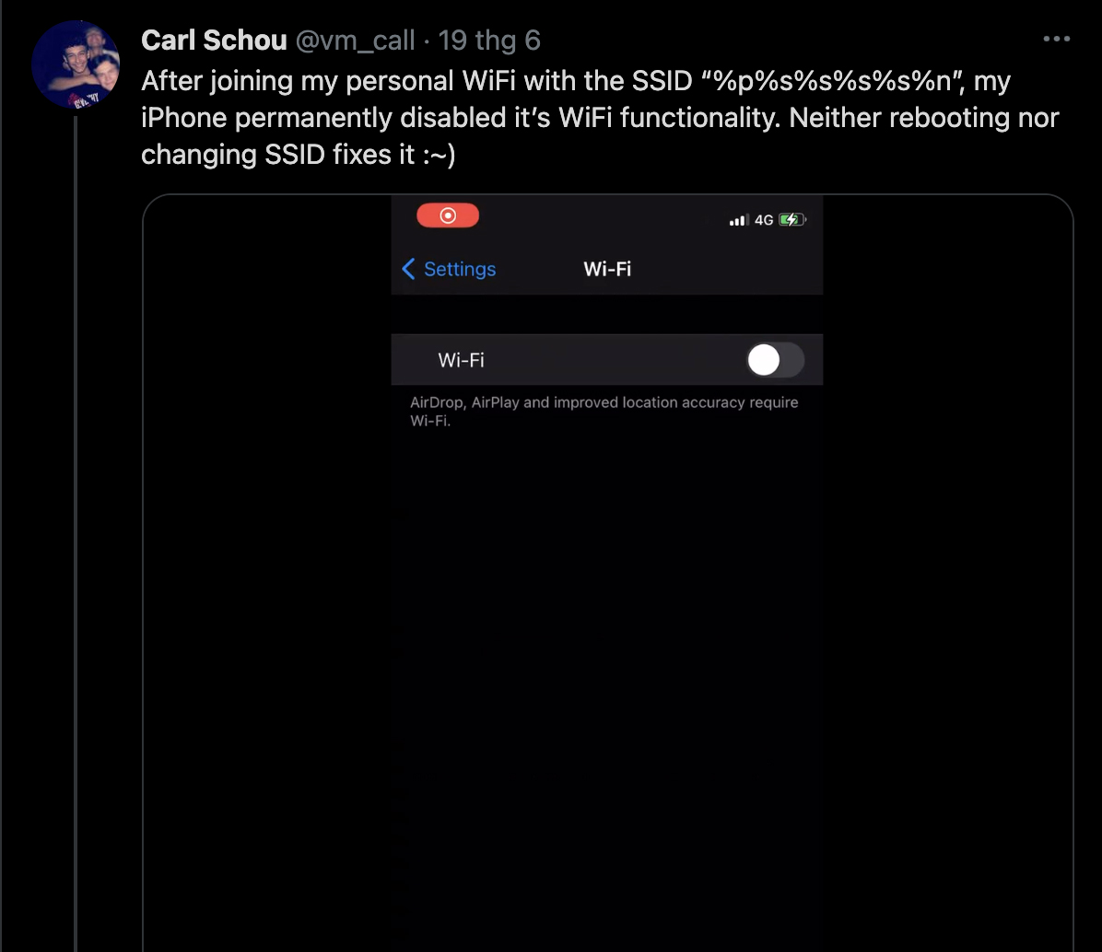Screen dimensions: 1102x952
Task: Open the Settings menu item
Action: [458, 269]
